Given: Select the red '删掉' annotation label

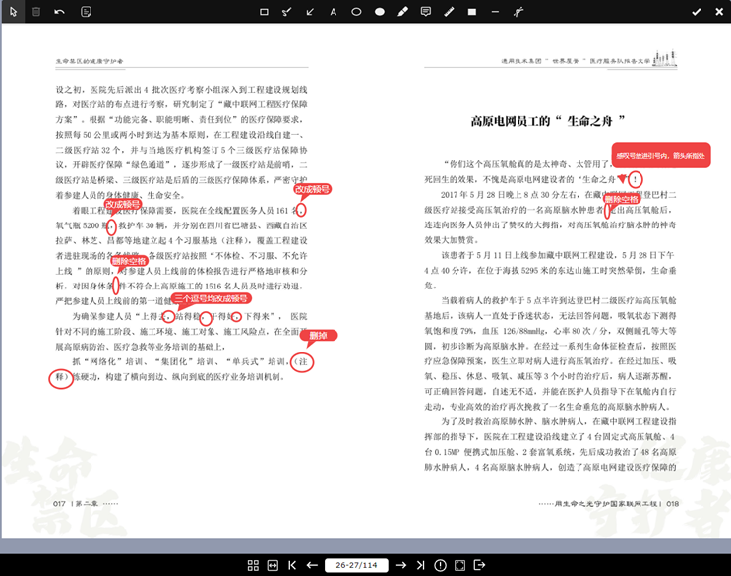Looking at the screenshot, I should (x=318, y=336).
